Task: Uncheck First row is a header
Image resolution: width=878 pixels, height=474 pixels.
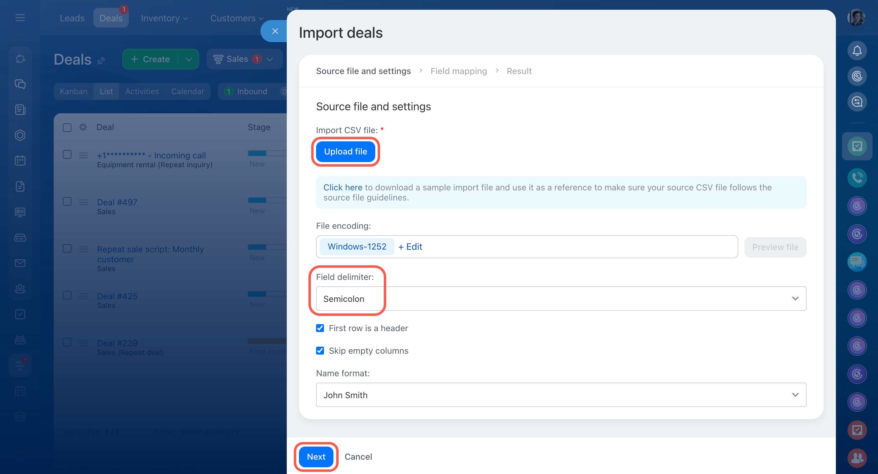Action: click(x=320, y=328)
